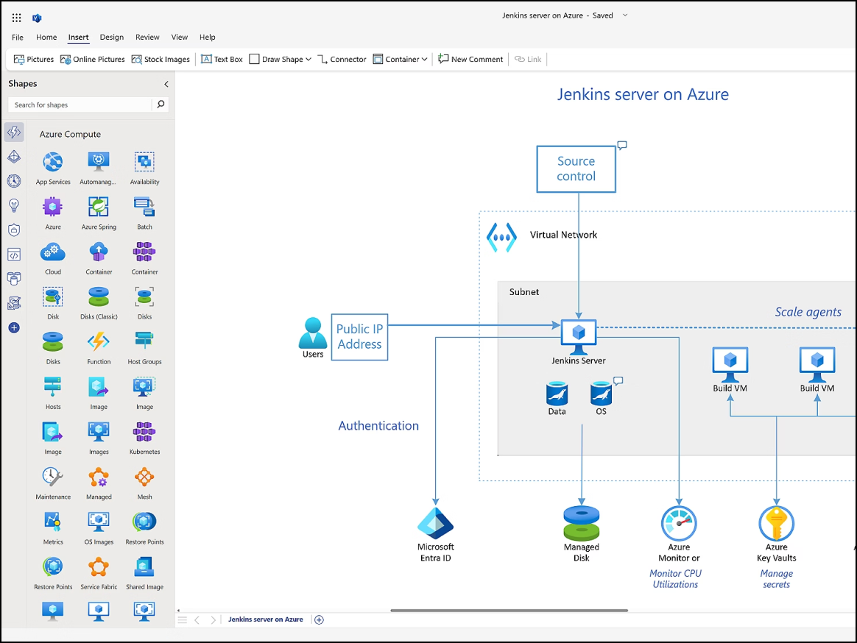Select the Users figure on canvas
Viewport: 857px width, 643px height.
(313, 333)
